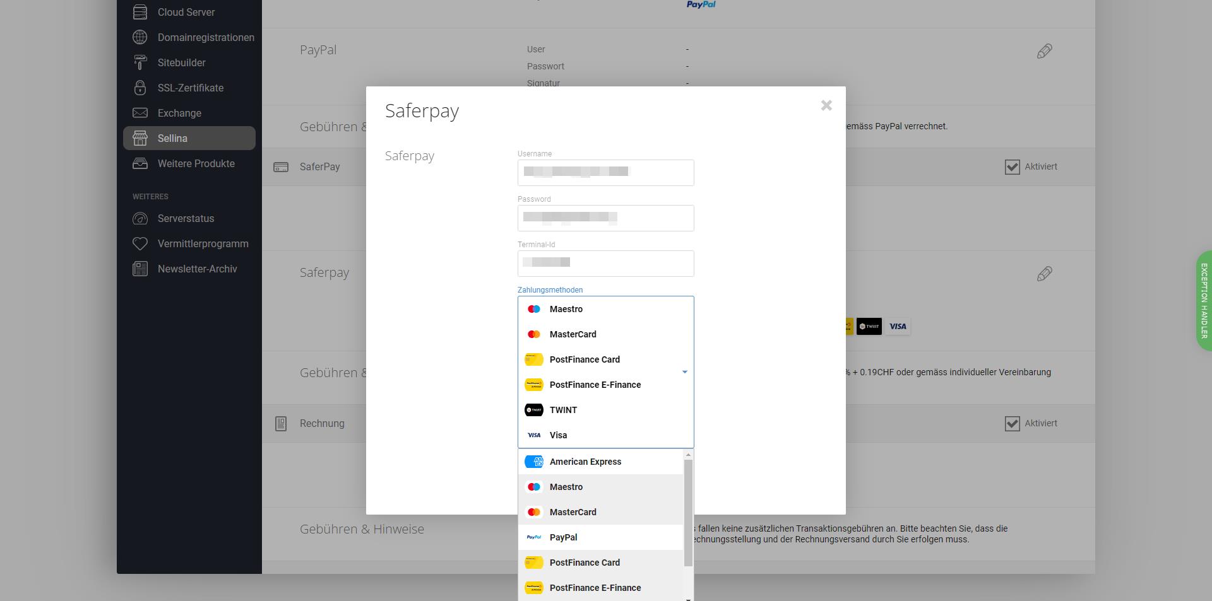Image resolution: width=1212 pixels, height=601 pixels.
Task: Edit PayPal settings with pencil icon
Action: pyautogui.click(x=1045, y=51)
